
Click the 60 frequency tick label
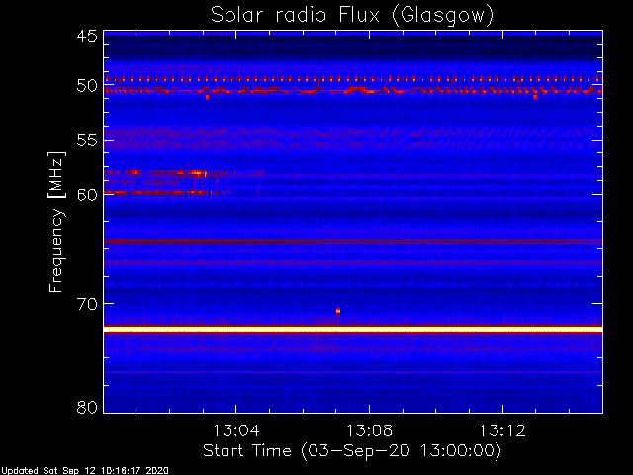[x=87, y=194]
